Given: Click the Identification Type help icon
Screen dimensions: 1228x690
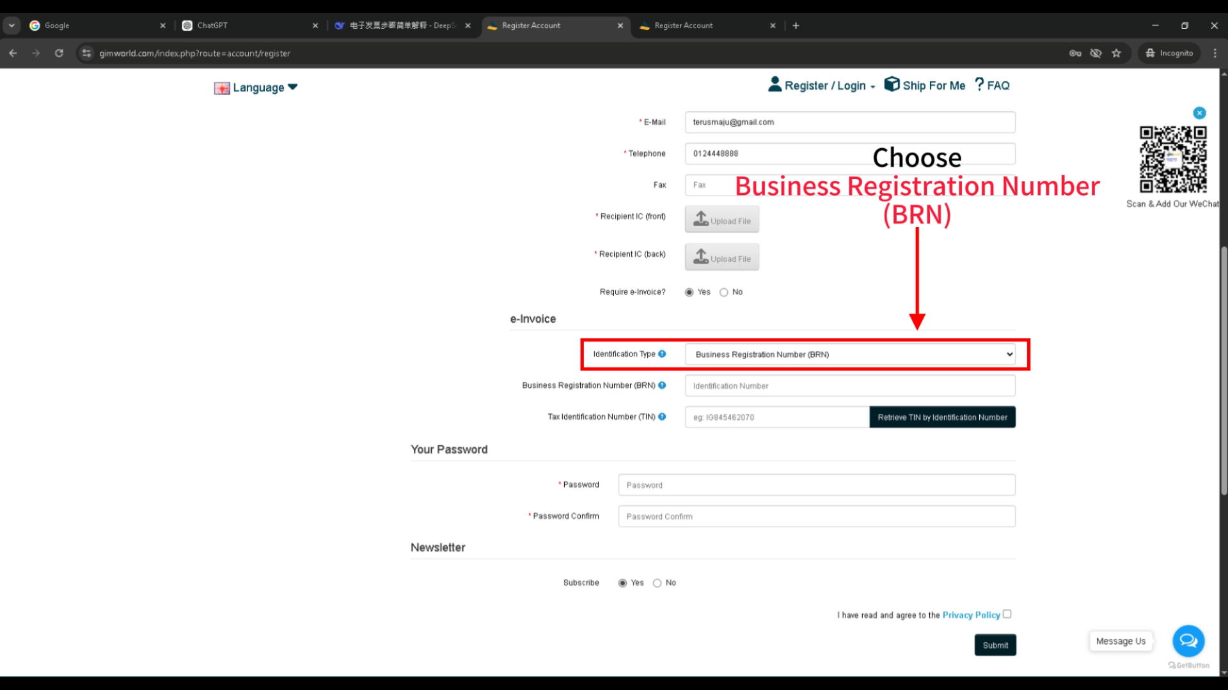Looking at the screenshot, I should (662, 354).
